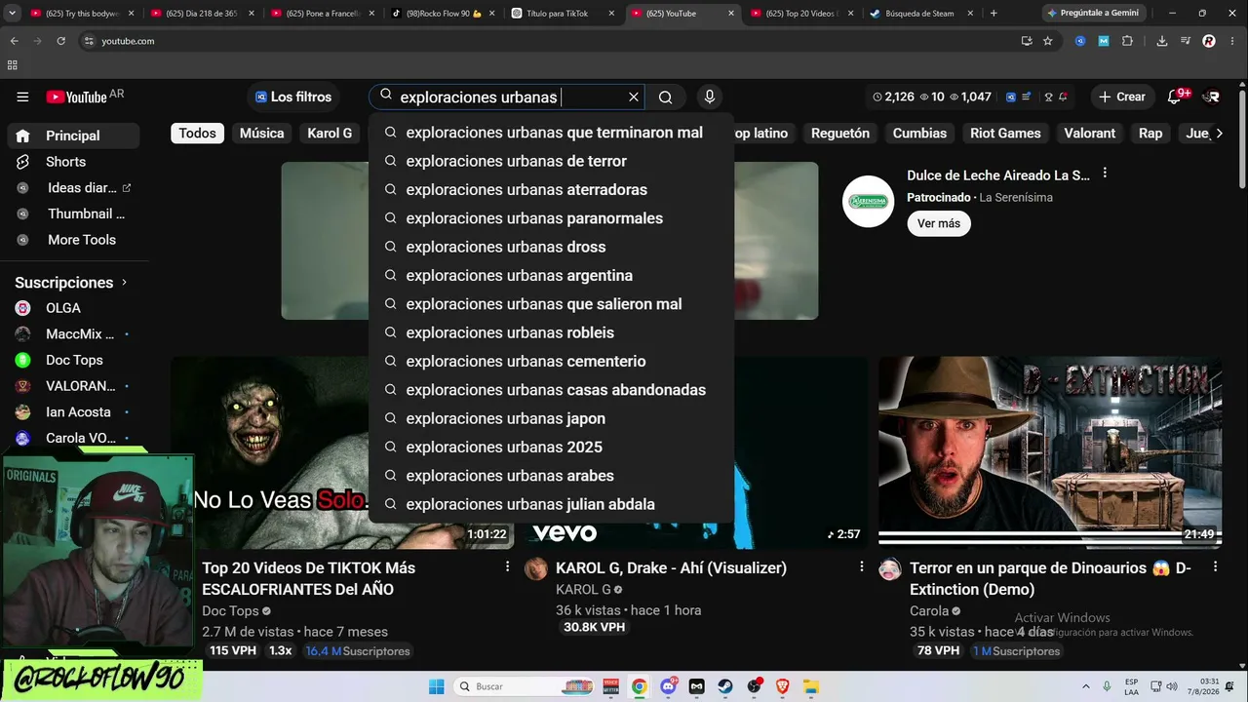Select the Música filter chip

coord(261,134)
